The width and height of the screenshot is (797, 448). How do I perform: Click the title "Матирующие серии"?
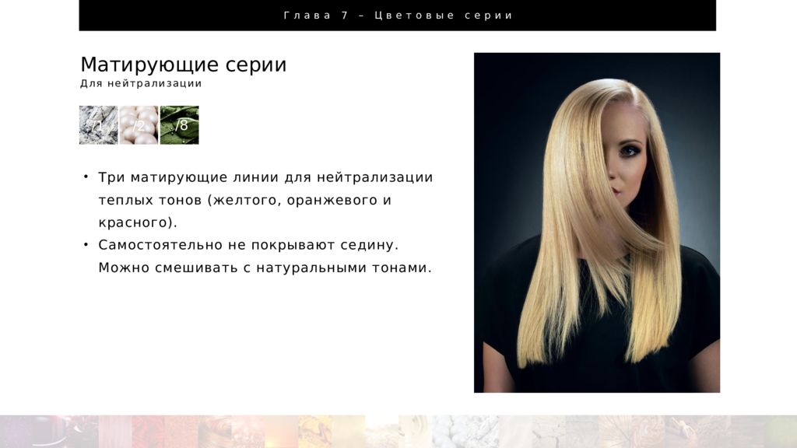tap(184, 65)
